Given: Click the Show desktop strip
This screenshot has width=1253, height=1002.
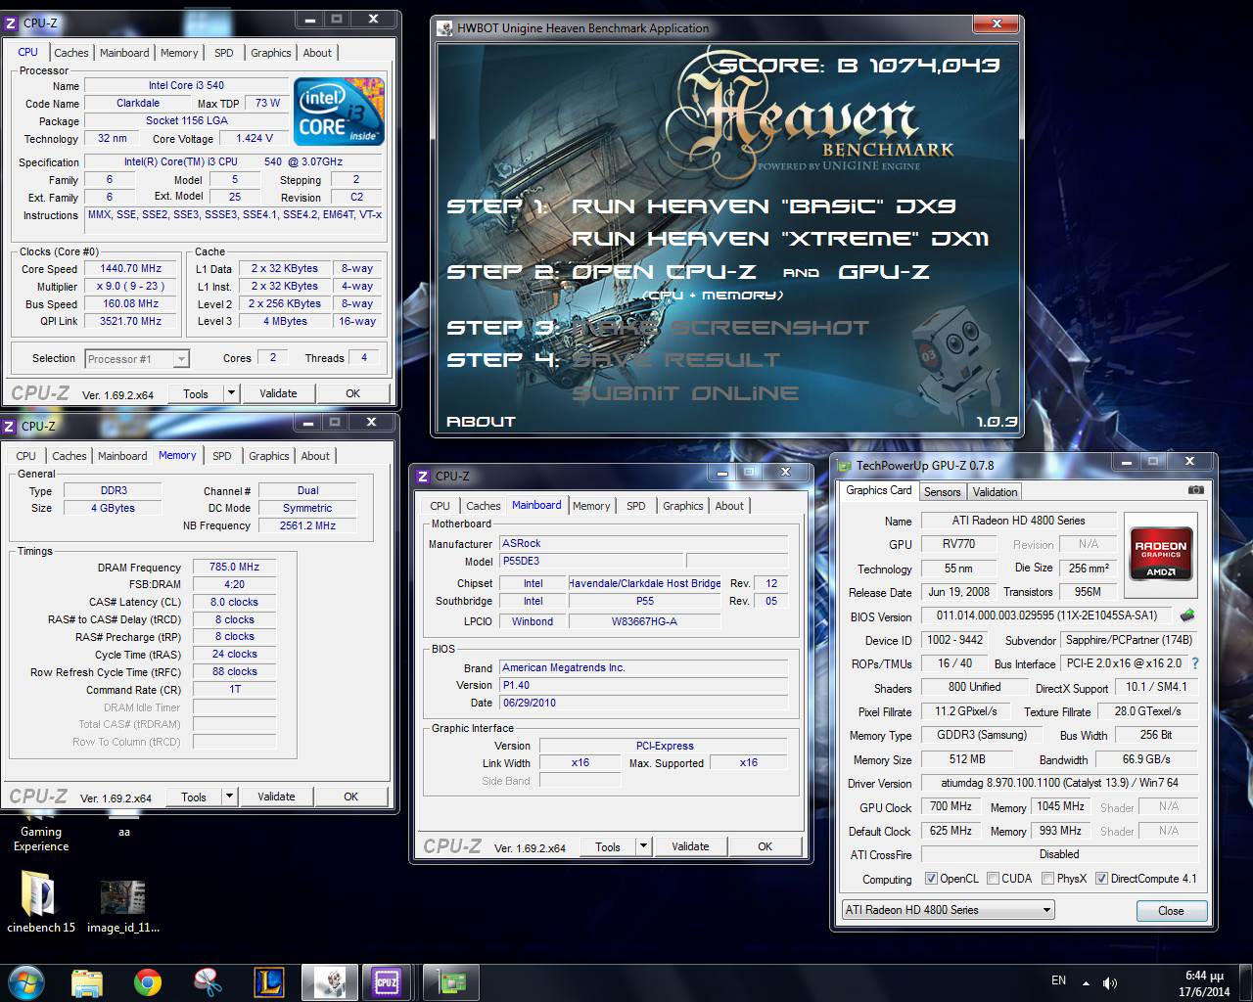Looking at the screenshot, I should click(x=1246, y=982).
